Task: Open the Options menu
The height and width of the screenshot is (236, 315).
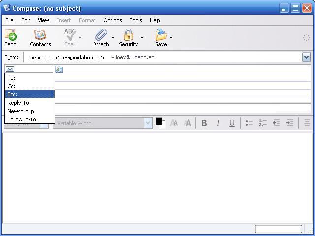Action: (x=113, y=20)
